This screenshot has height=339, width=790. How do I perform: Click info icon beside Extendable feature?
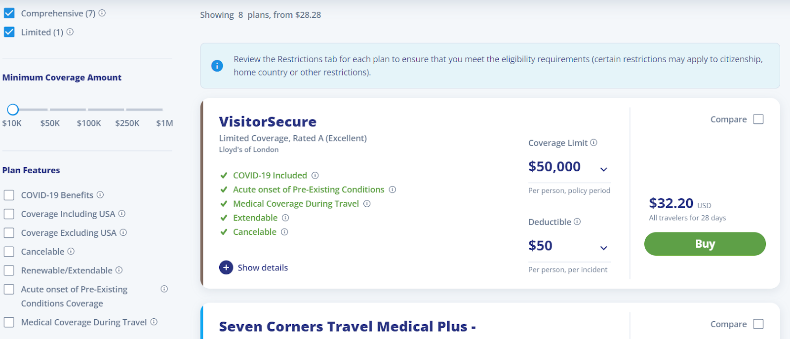click(285, 218)
